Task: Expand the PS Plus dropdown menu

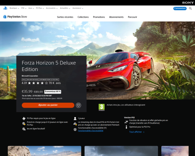Action: click(x=40, y=8)
